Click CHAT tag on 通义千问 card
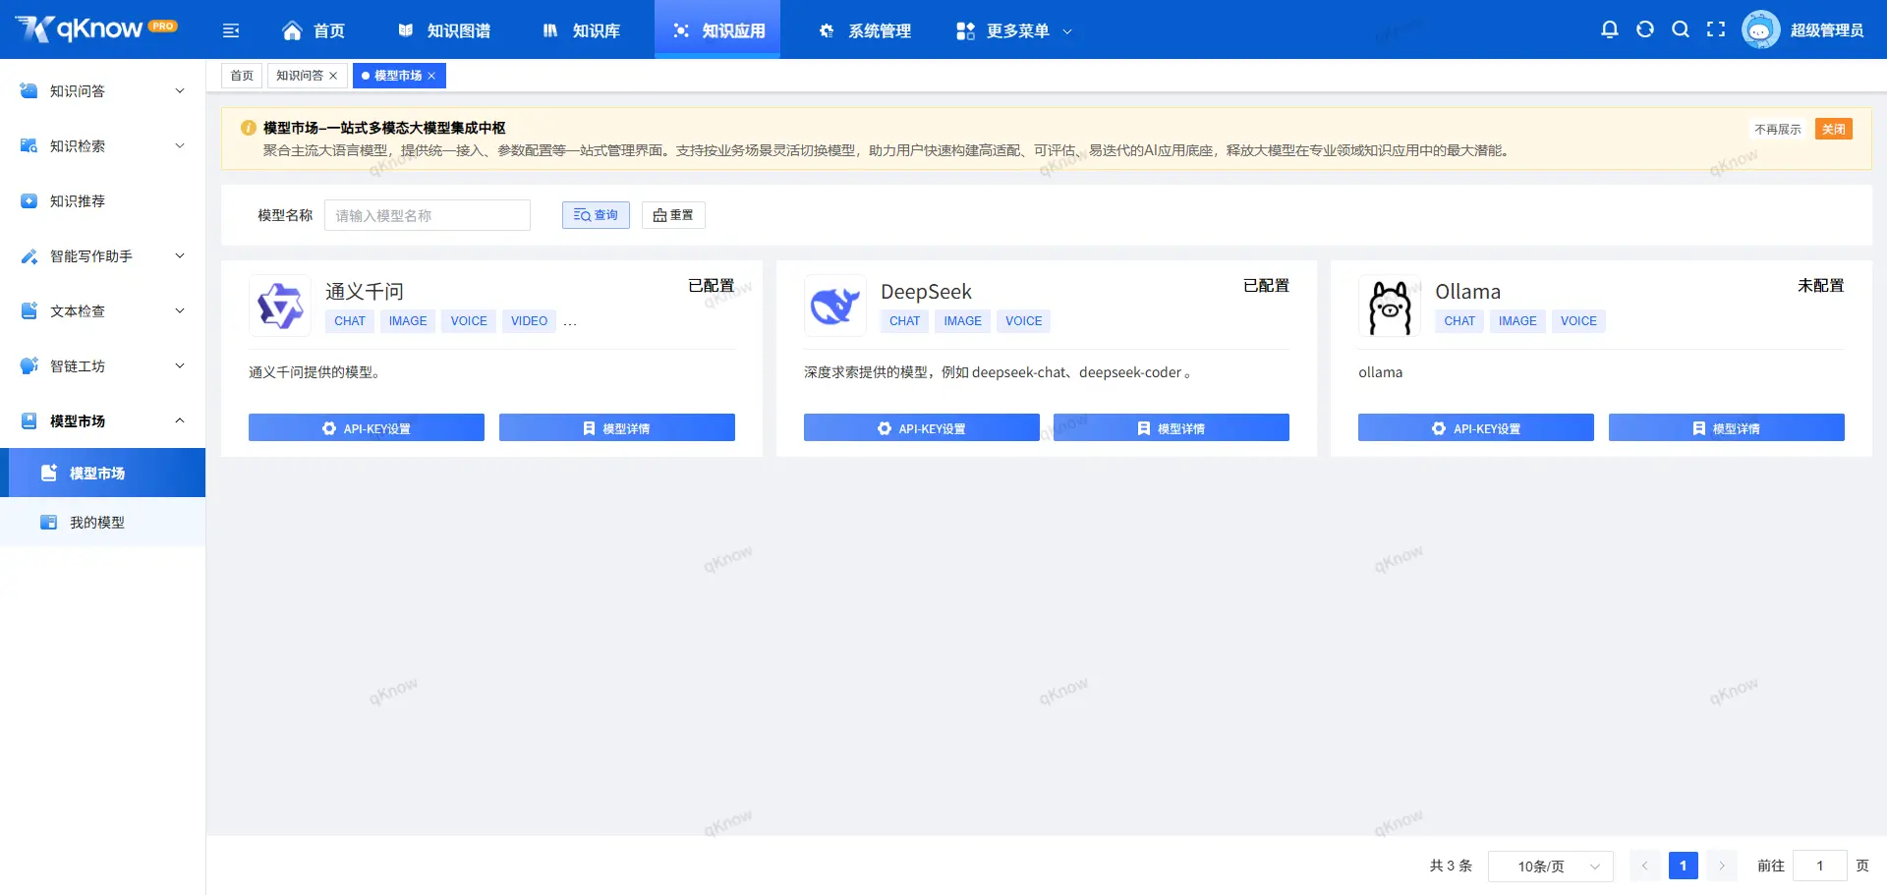This screenshot has height=895, width=1887. (350, 321)
